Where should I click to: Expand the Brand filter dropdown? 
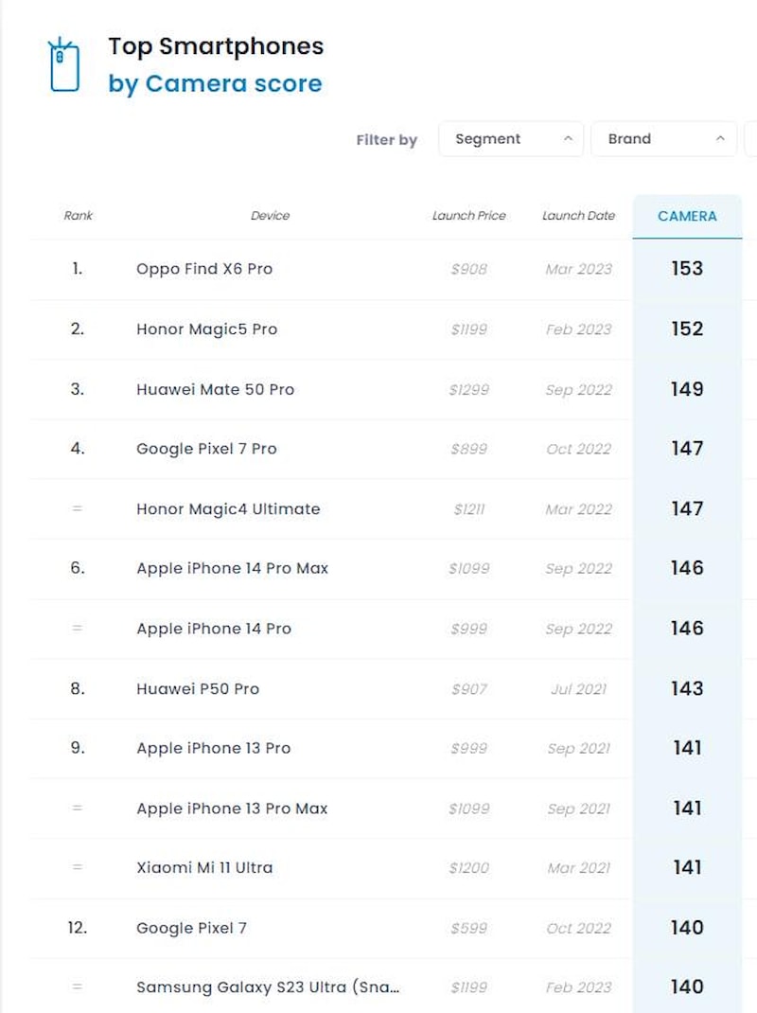[x=662, y=139]
